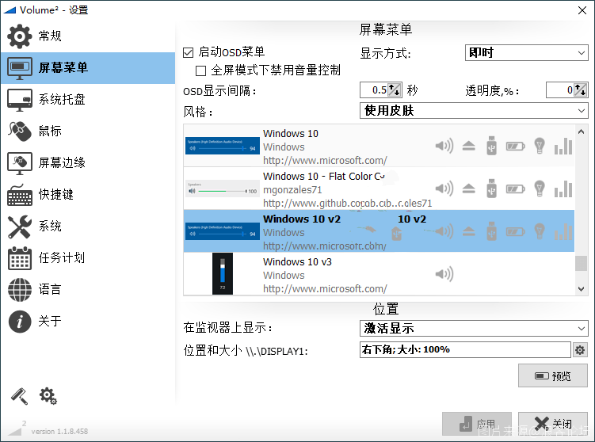Click the OSD显示间隔 stepper arrows
The height and width of the screenshot is (442, 595).
(x=395, y=90)
